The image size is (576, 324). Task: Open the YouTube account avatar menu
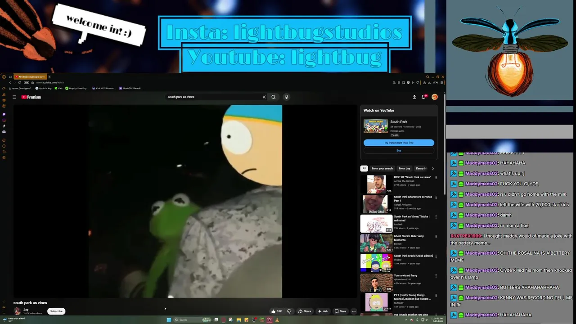click(x=435, y=97)
